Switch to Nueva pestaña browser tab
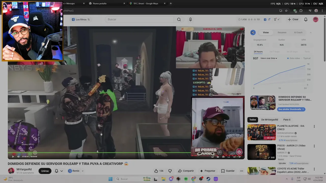 107,4
